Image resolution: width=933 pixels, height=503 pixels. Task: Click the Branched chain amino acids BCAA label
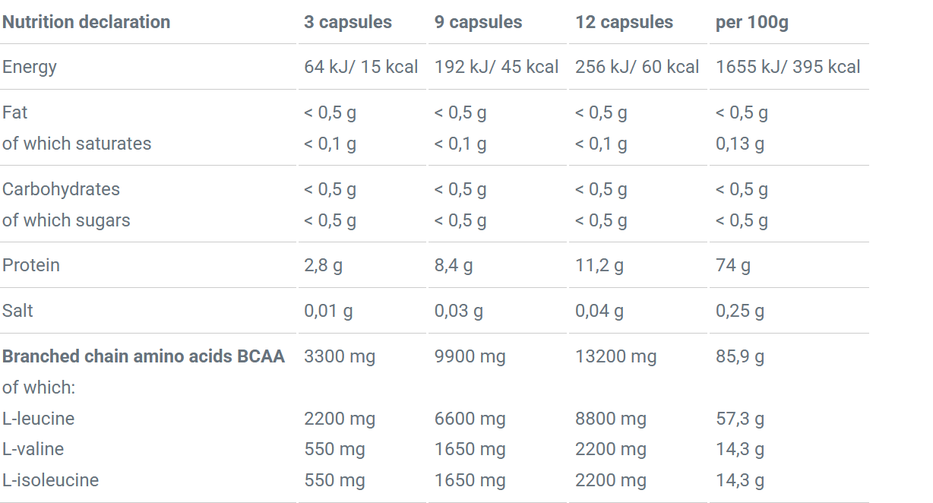(x=144, y=356)
